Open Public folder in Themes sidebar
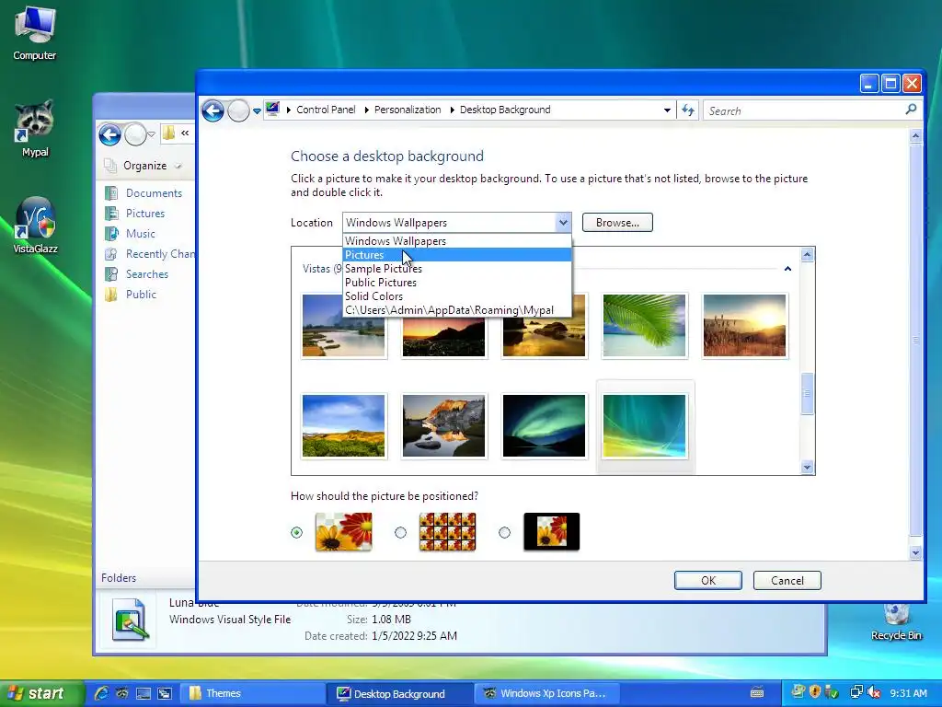 141,295
